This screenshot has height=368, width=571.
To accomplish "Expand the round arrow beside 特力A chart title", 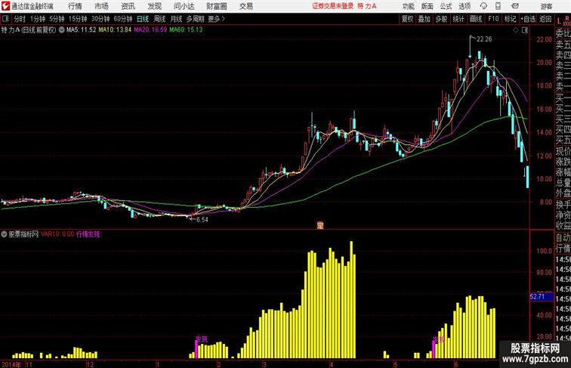I will (61, 30).
